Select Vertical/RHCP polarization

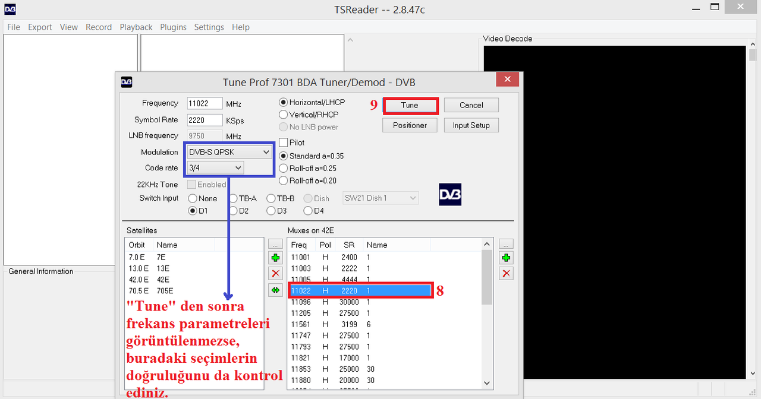309,115
